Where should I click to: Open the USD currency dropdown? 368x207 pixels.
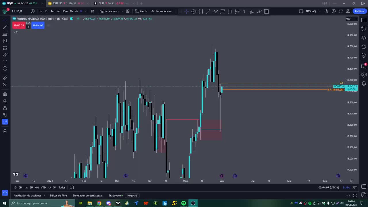[351, 19]
